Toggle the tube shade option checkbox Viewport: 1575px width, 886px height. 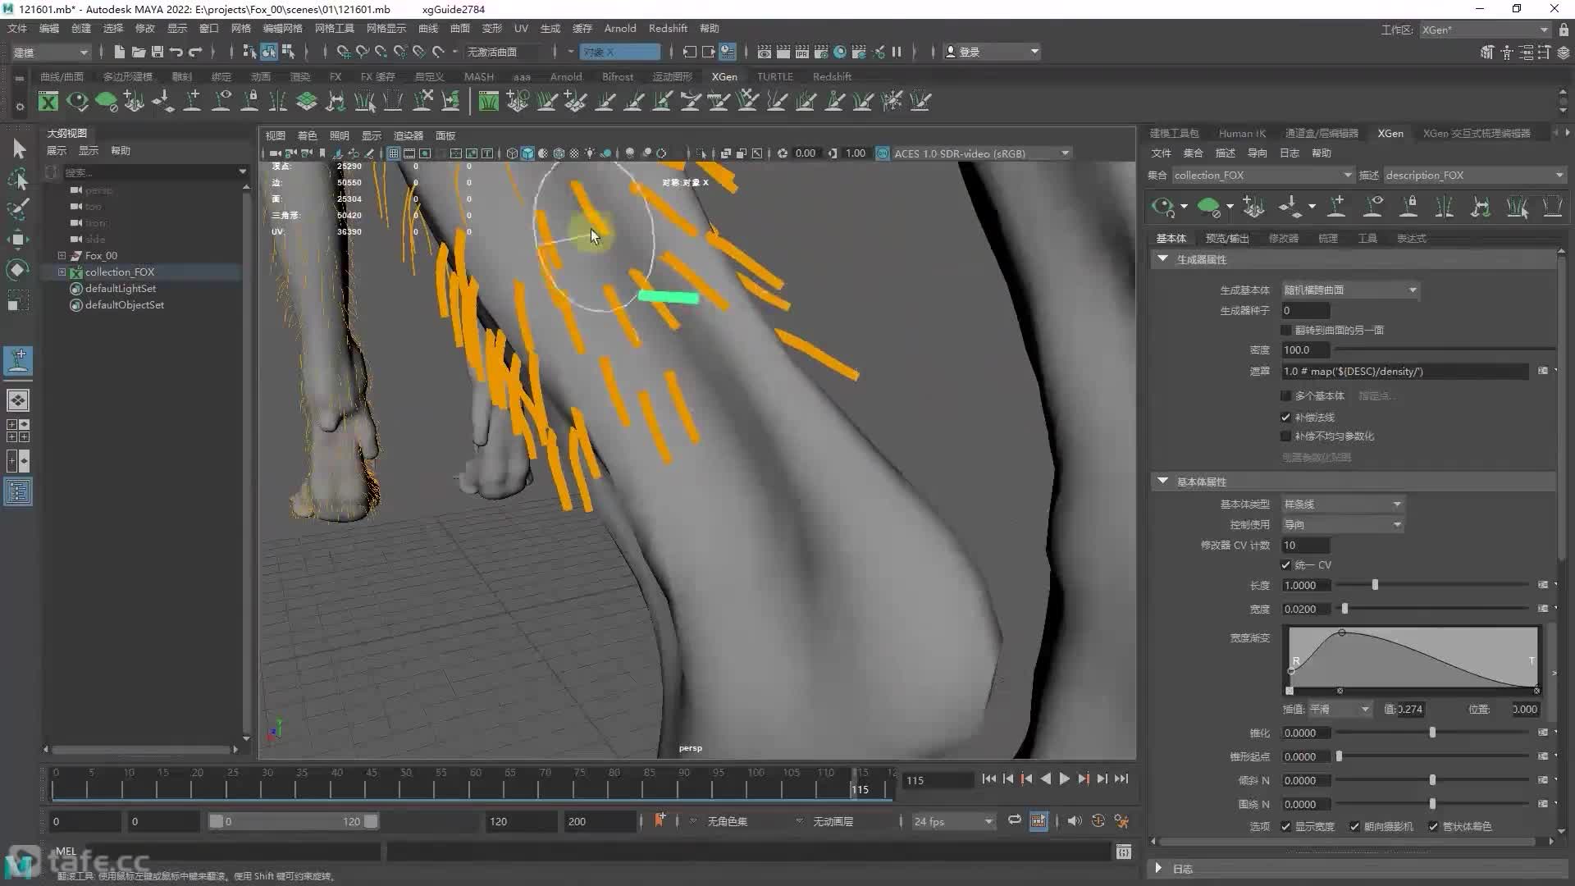tap(1433, 826)
